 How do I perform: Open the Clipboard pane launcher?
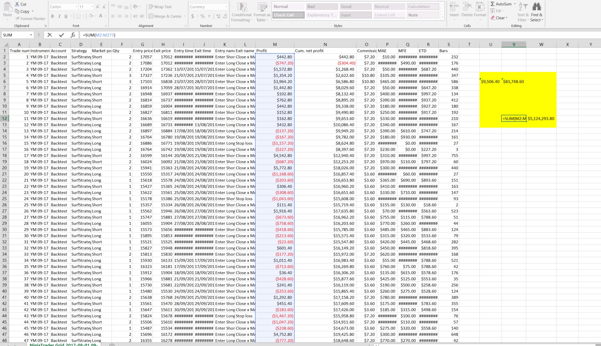(x=45, y=26)
